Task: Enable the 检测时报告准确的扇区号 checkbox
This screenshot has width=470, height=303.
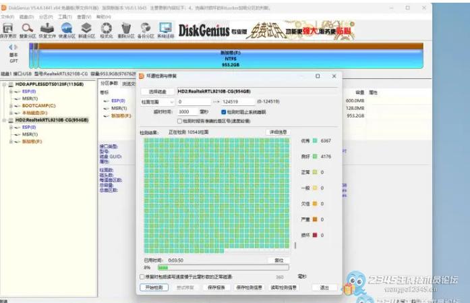Action: click(x=179, y=121)
